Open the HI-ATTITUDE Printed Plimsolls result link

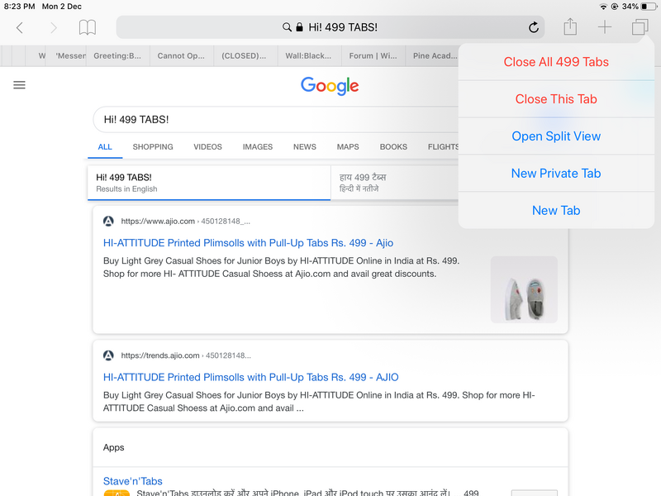pyautogui.click(x=245, y=243)
